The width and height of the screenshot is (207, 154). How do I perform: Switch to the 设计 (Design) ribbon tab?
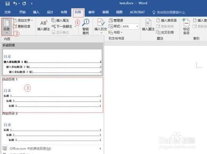pos(50,12)
